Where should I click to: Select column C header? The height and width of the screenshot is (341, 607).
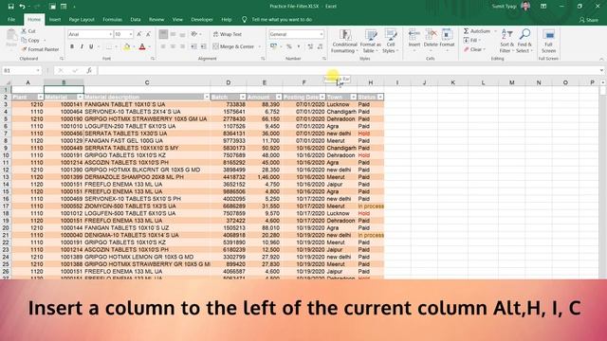tap(147, 82)
